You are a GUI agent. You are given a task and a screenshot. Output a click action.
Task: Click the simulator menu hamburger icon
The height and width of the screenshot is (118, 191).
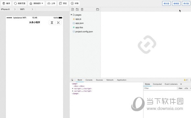[52, 23]
